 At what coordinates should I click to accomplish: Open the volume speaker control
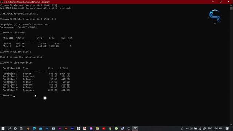(x=191, y=128)
